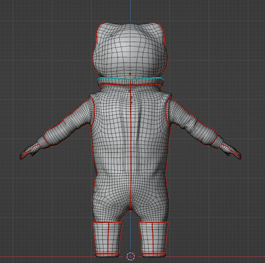Click the 3D cursor at the origin
The width and height of the screenshot is (265, 263).
130,256
